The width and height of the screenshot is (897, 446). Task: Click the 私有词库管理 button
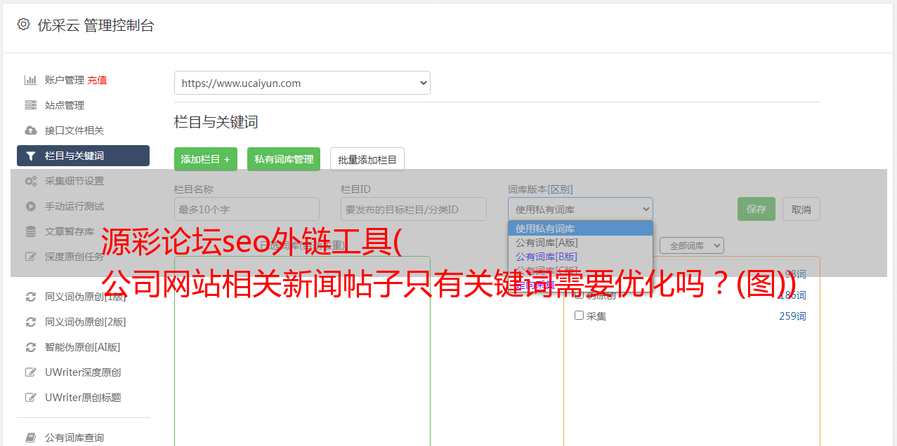click(284, 159)
